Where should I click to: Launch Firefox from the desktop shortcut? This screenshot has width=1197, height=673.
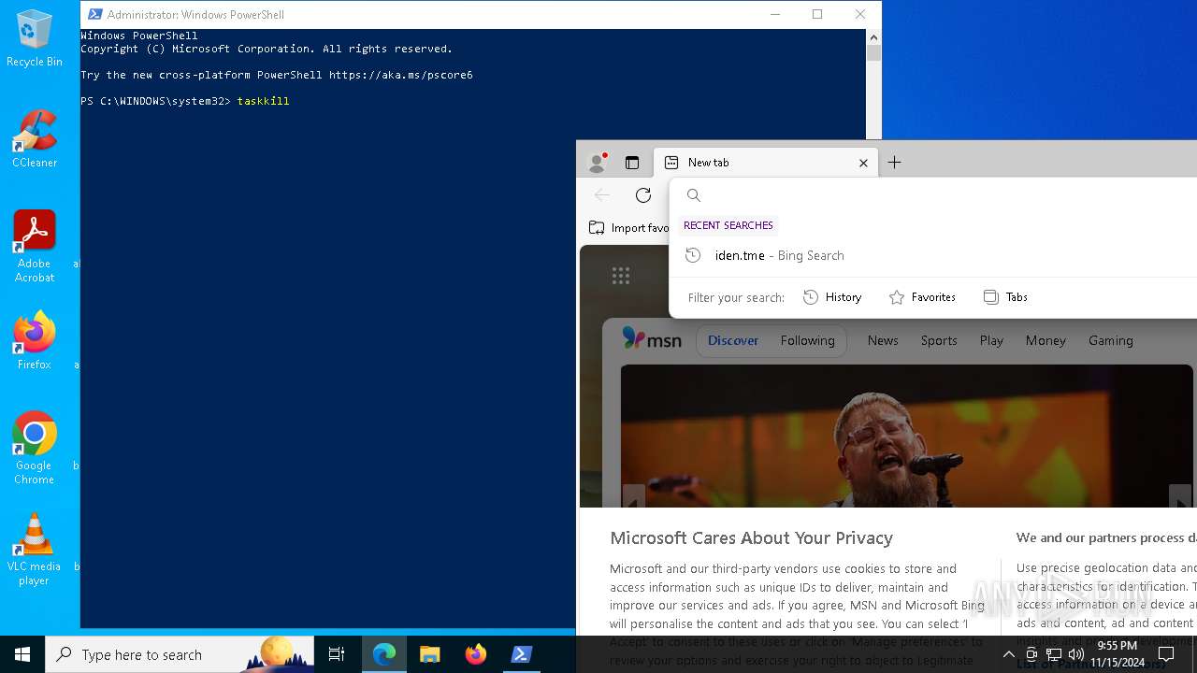tap(35, 340)
